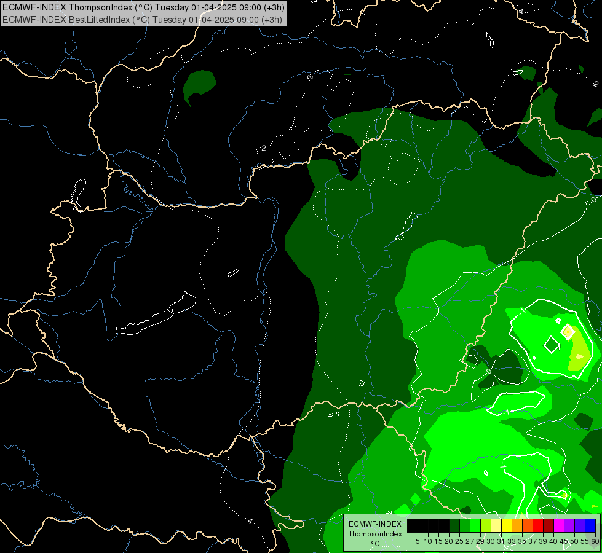
Task: Pick the magenta 40–45 legend swatch
Action: 559,525
